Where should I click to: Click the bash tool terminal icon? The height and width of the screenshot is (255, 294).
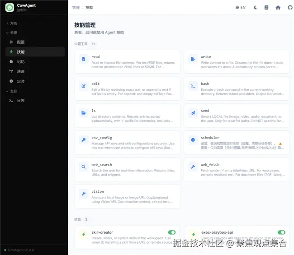tap(193, 86)
